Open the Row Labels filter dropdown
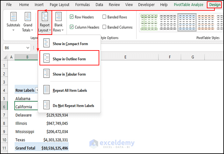224x154 pixels. click(x=37, y=90)
